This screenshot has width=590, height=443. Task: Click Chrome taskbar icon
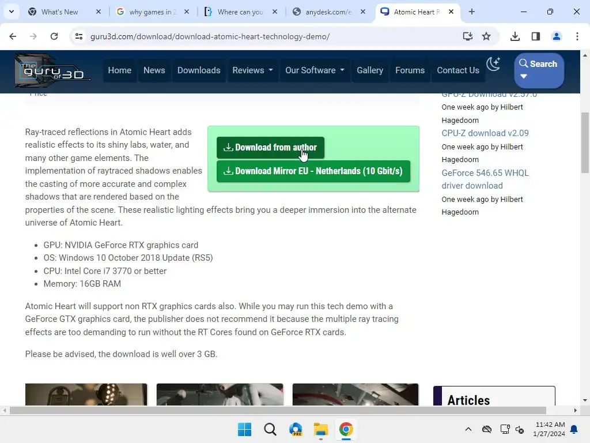click(x=346, y=429)
